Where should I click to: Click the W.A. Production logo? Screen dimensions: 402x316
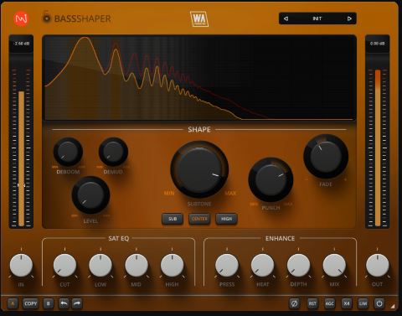(199, 19)
